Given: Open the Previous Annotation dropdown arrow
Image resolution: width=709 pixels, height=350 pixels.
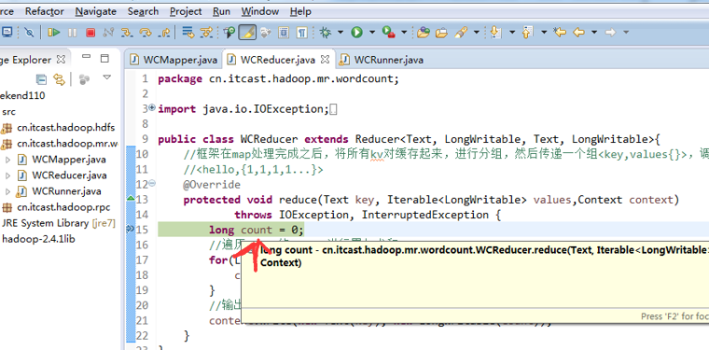Looking at the screenshot, I should (544, 32).
